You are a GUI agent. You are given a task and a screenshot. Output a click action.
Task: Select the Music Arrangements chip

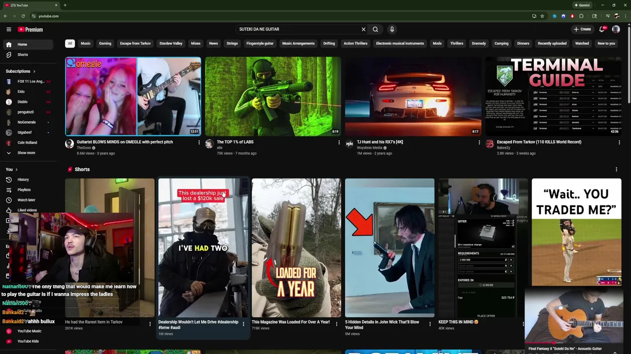pyautogui.click(x=298, y=43)
